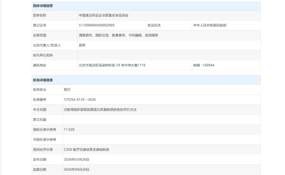Select standard number T/FDSA 0135—2026
Screen dimensions: 285x175
[80, 100]
